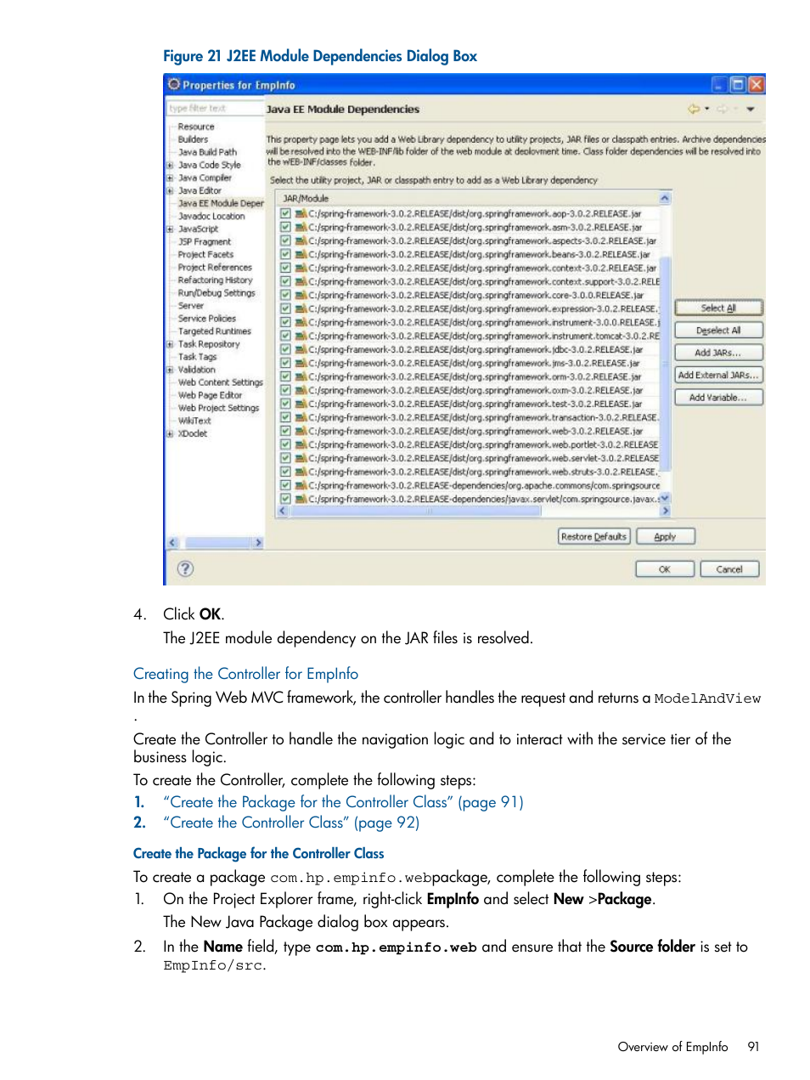This screenshot has width=810, height=1080.
Task: Click the jar icon of beans-3.0.2.RELEASE.jar
Action: coord(300,255)
